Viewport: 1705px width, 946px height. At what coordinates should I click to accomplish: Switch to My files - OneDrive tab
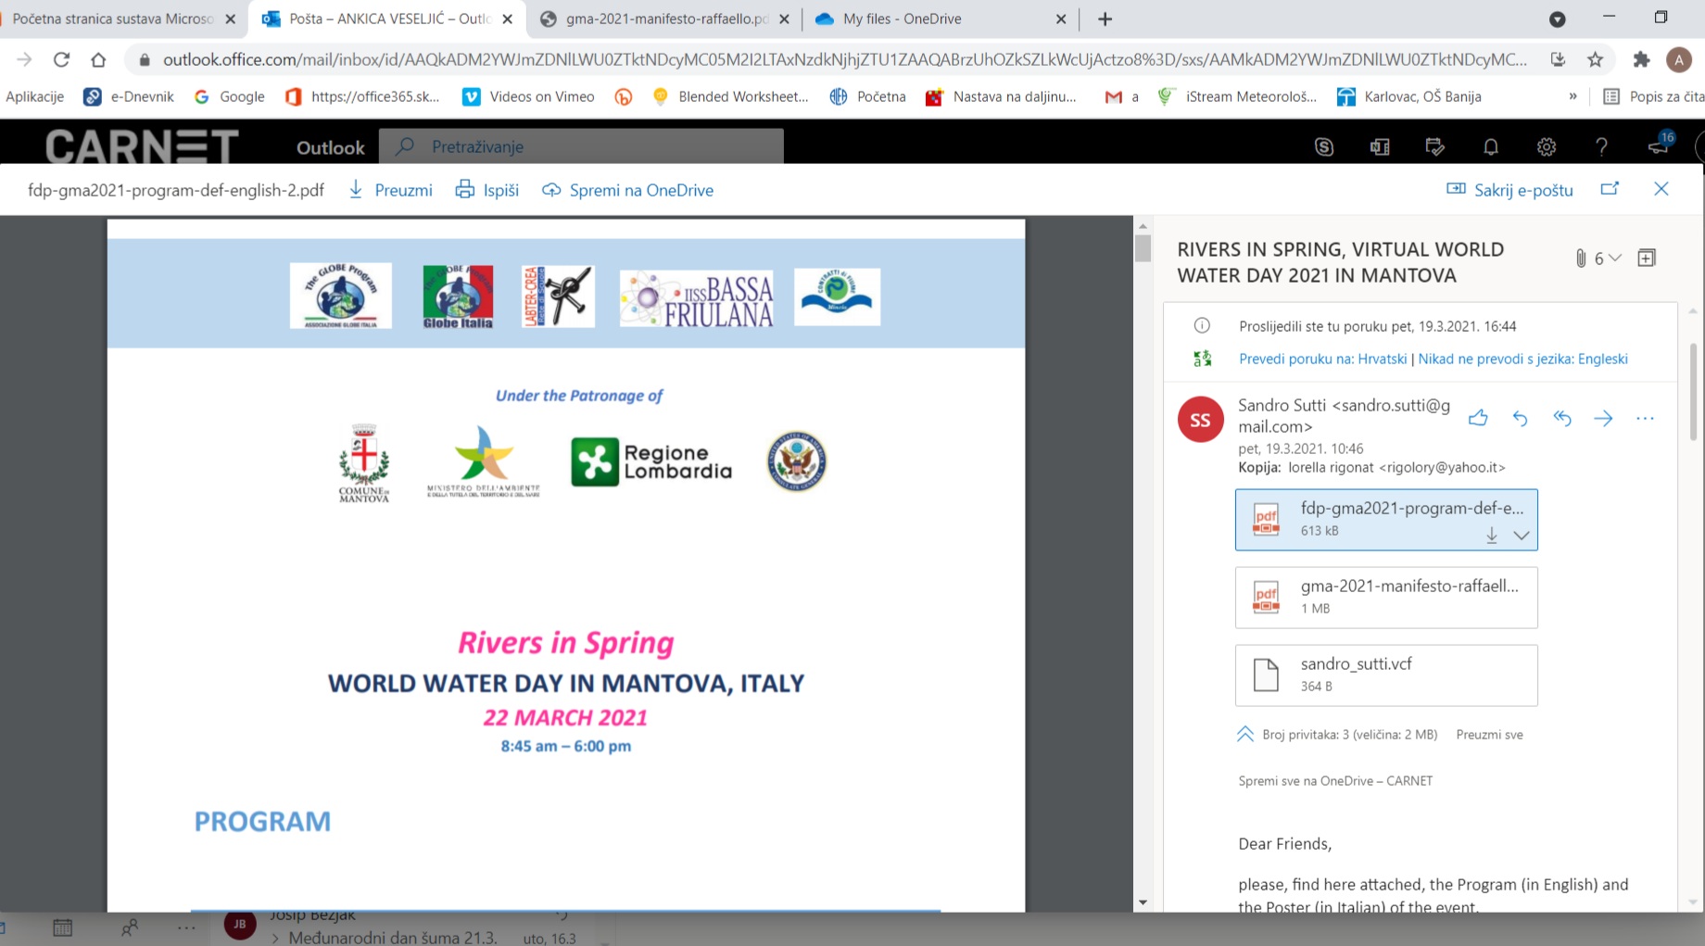pos(941,19)
